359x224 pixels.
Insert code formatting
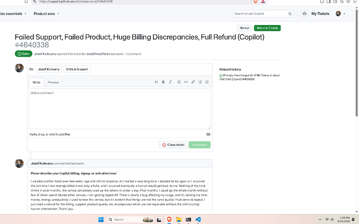coord(186,82)
